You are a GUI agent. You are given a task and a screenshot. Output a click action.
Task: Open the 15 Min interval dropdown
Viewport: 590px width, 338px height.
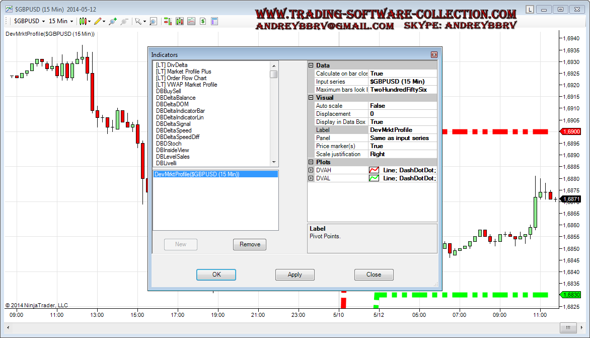point(61,21)
